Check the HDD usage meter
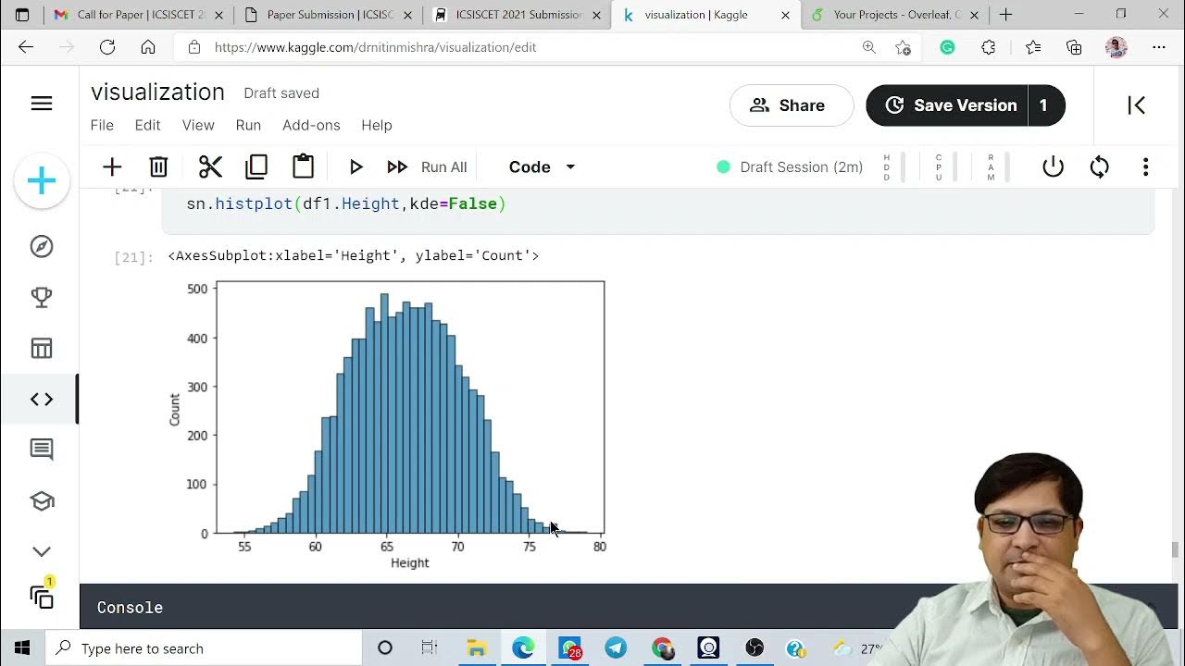Viewport: 1185px width, 666px height. pyautogui.click(x=892, y=167)
